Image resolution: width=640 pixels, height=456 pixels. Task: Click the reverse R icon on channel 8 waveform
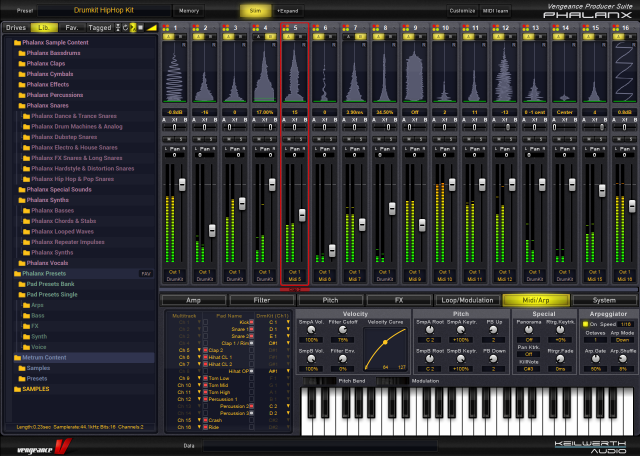pos(394,45)
